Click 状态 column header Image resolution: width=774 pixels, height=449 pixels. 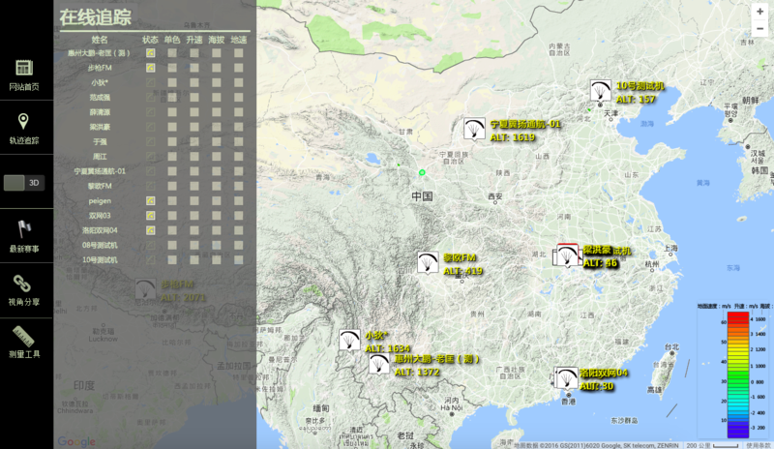pyautogui.click(x=150, y=40)
